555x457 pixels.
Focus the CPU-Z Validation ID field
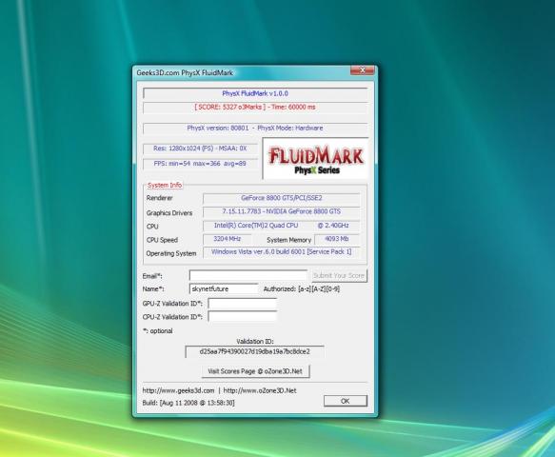242,316
